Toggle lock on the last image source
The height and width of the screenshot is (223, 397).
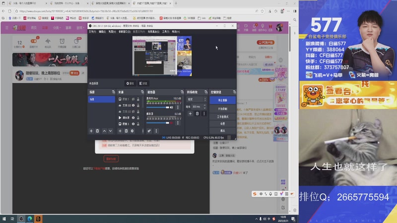pyautogui.click(x=138, y=124)
